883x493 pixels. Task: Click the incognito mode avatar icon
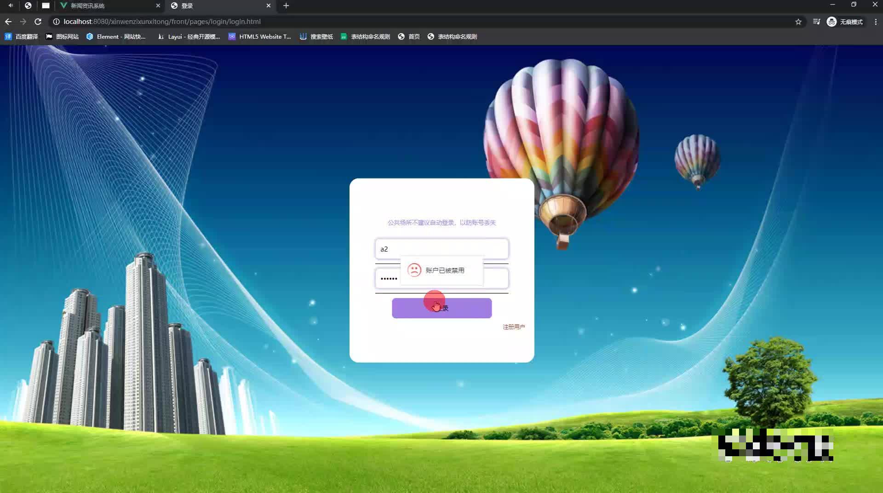(x=831, y=21)
